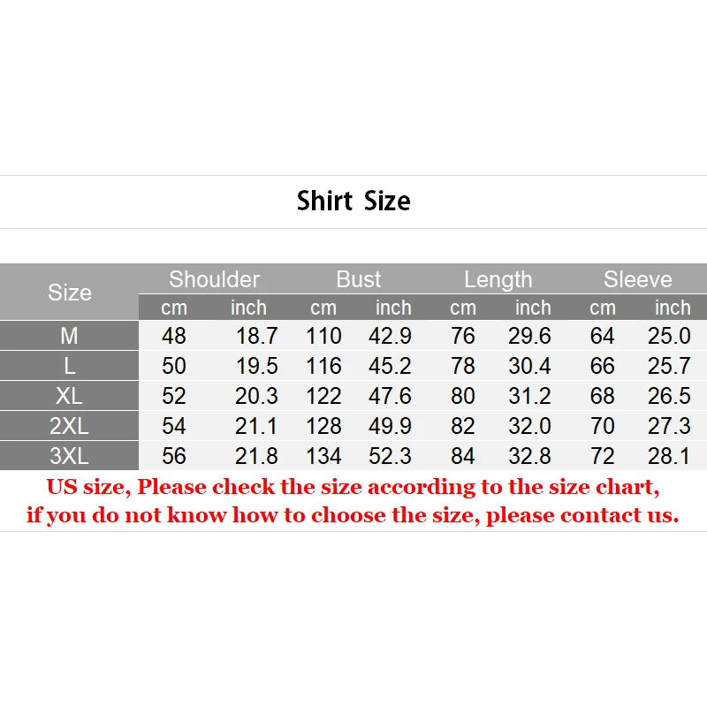Screen dimensions: 707x707
Task: Select the Size column header cell
Action: click(x=69, y=293)
